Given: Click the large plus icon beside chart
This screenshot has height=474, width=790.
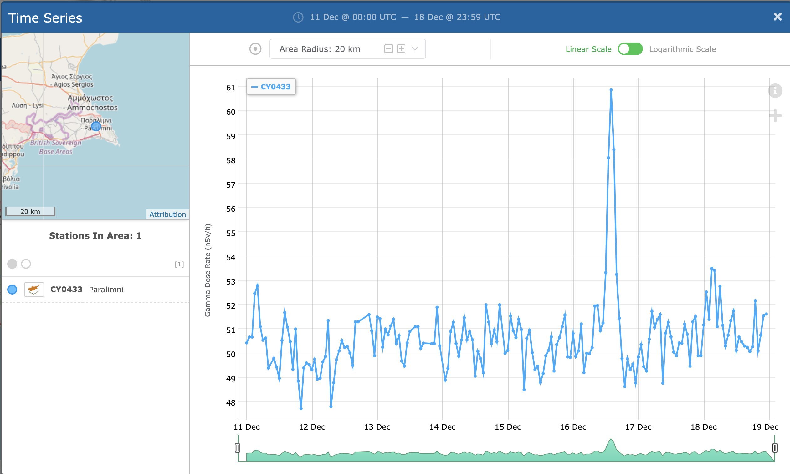Looking at the screenshot, I should point(775,116).
